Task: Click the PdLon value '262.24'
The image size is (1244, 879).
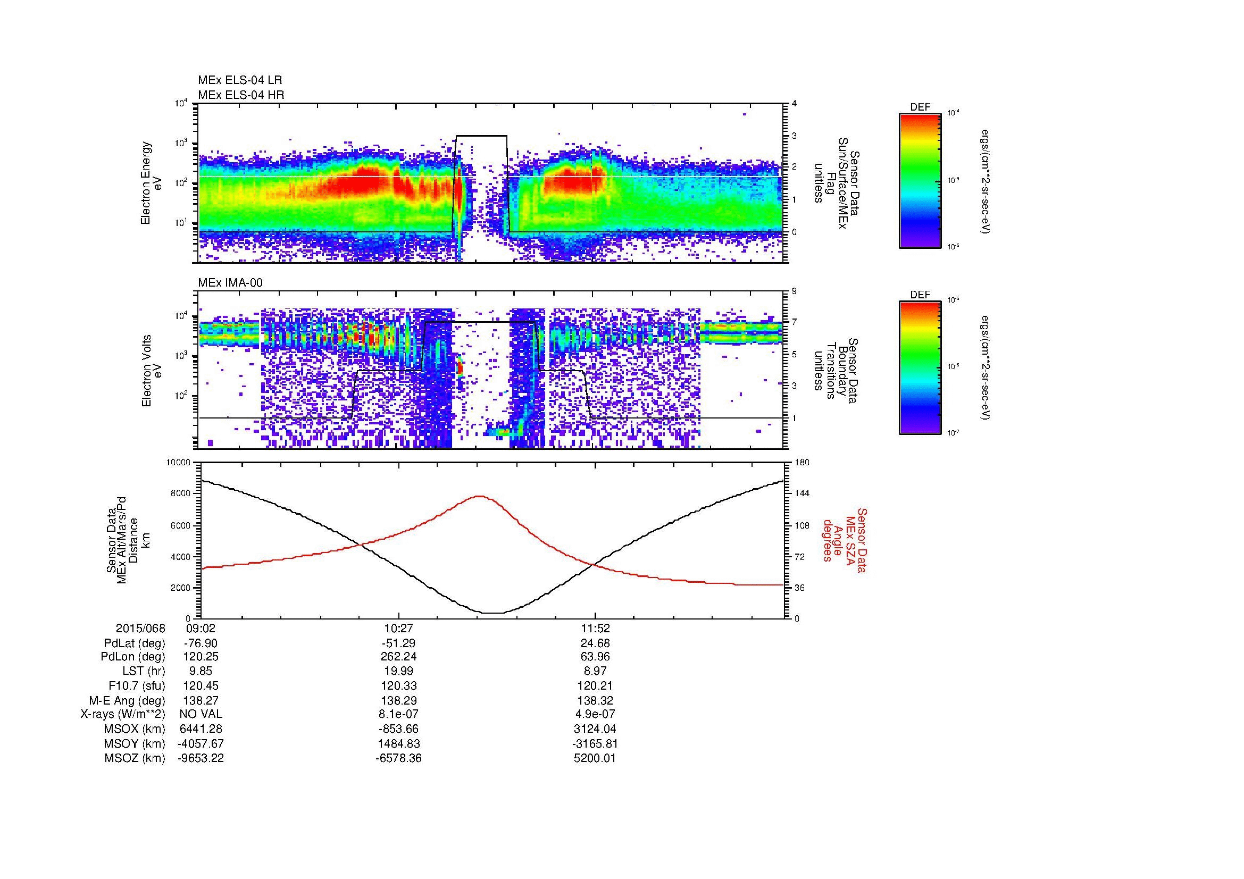Action: (398, 657)
